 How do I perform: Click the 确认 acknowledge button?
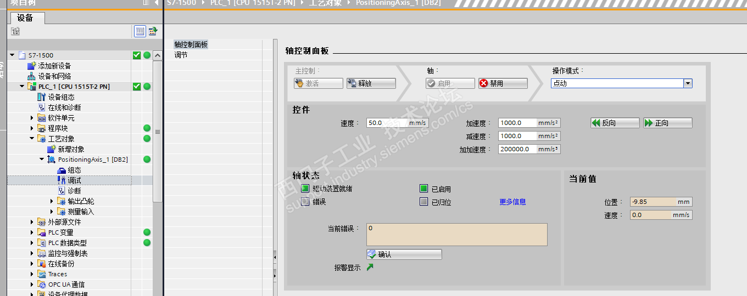pyautogui.click(x=404, y=254)
